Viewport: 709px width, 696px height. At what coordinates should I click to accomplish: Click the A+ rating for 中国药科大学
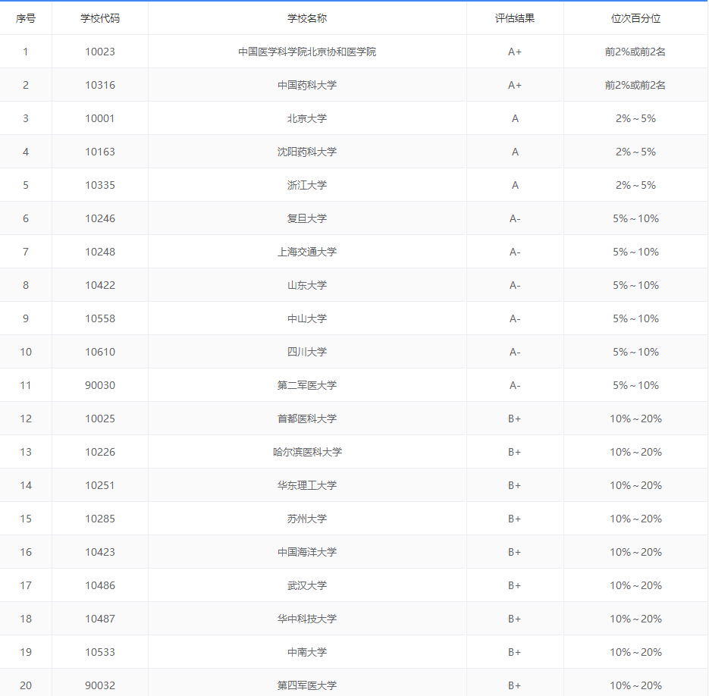[515, 85]
